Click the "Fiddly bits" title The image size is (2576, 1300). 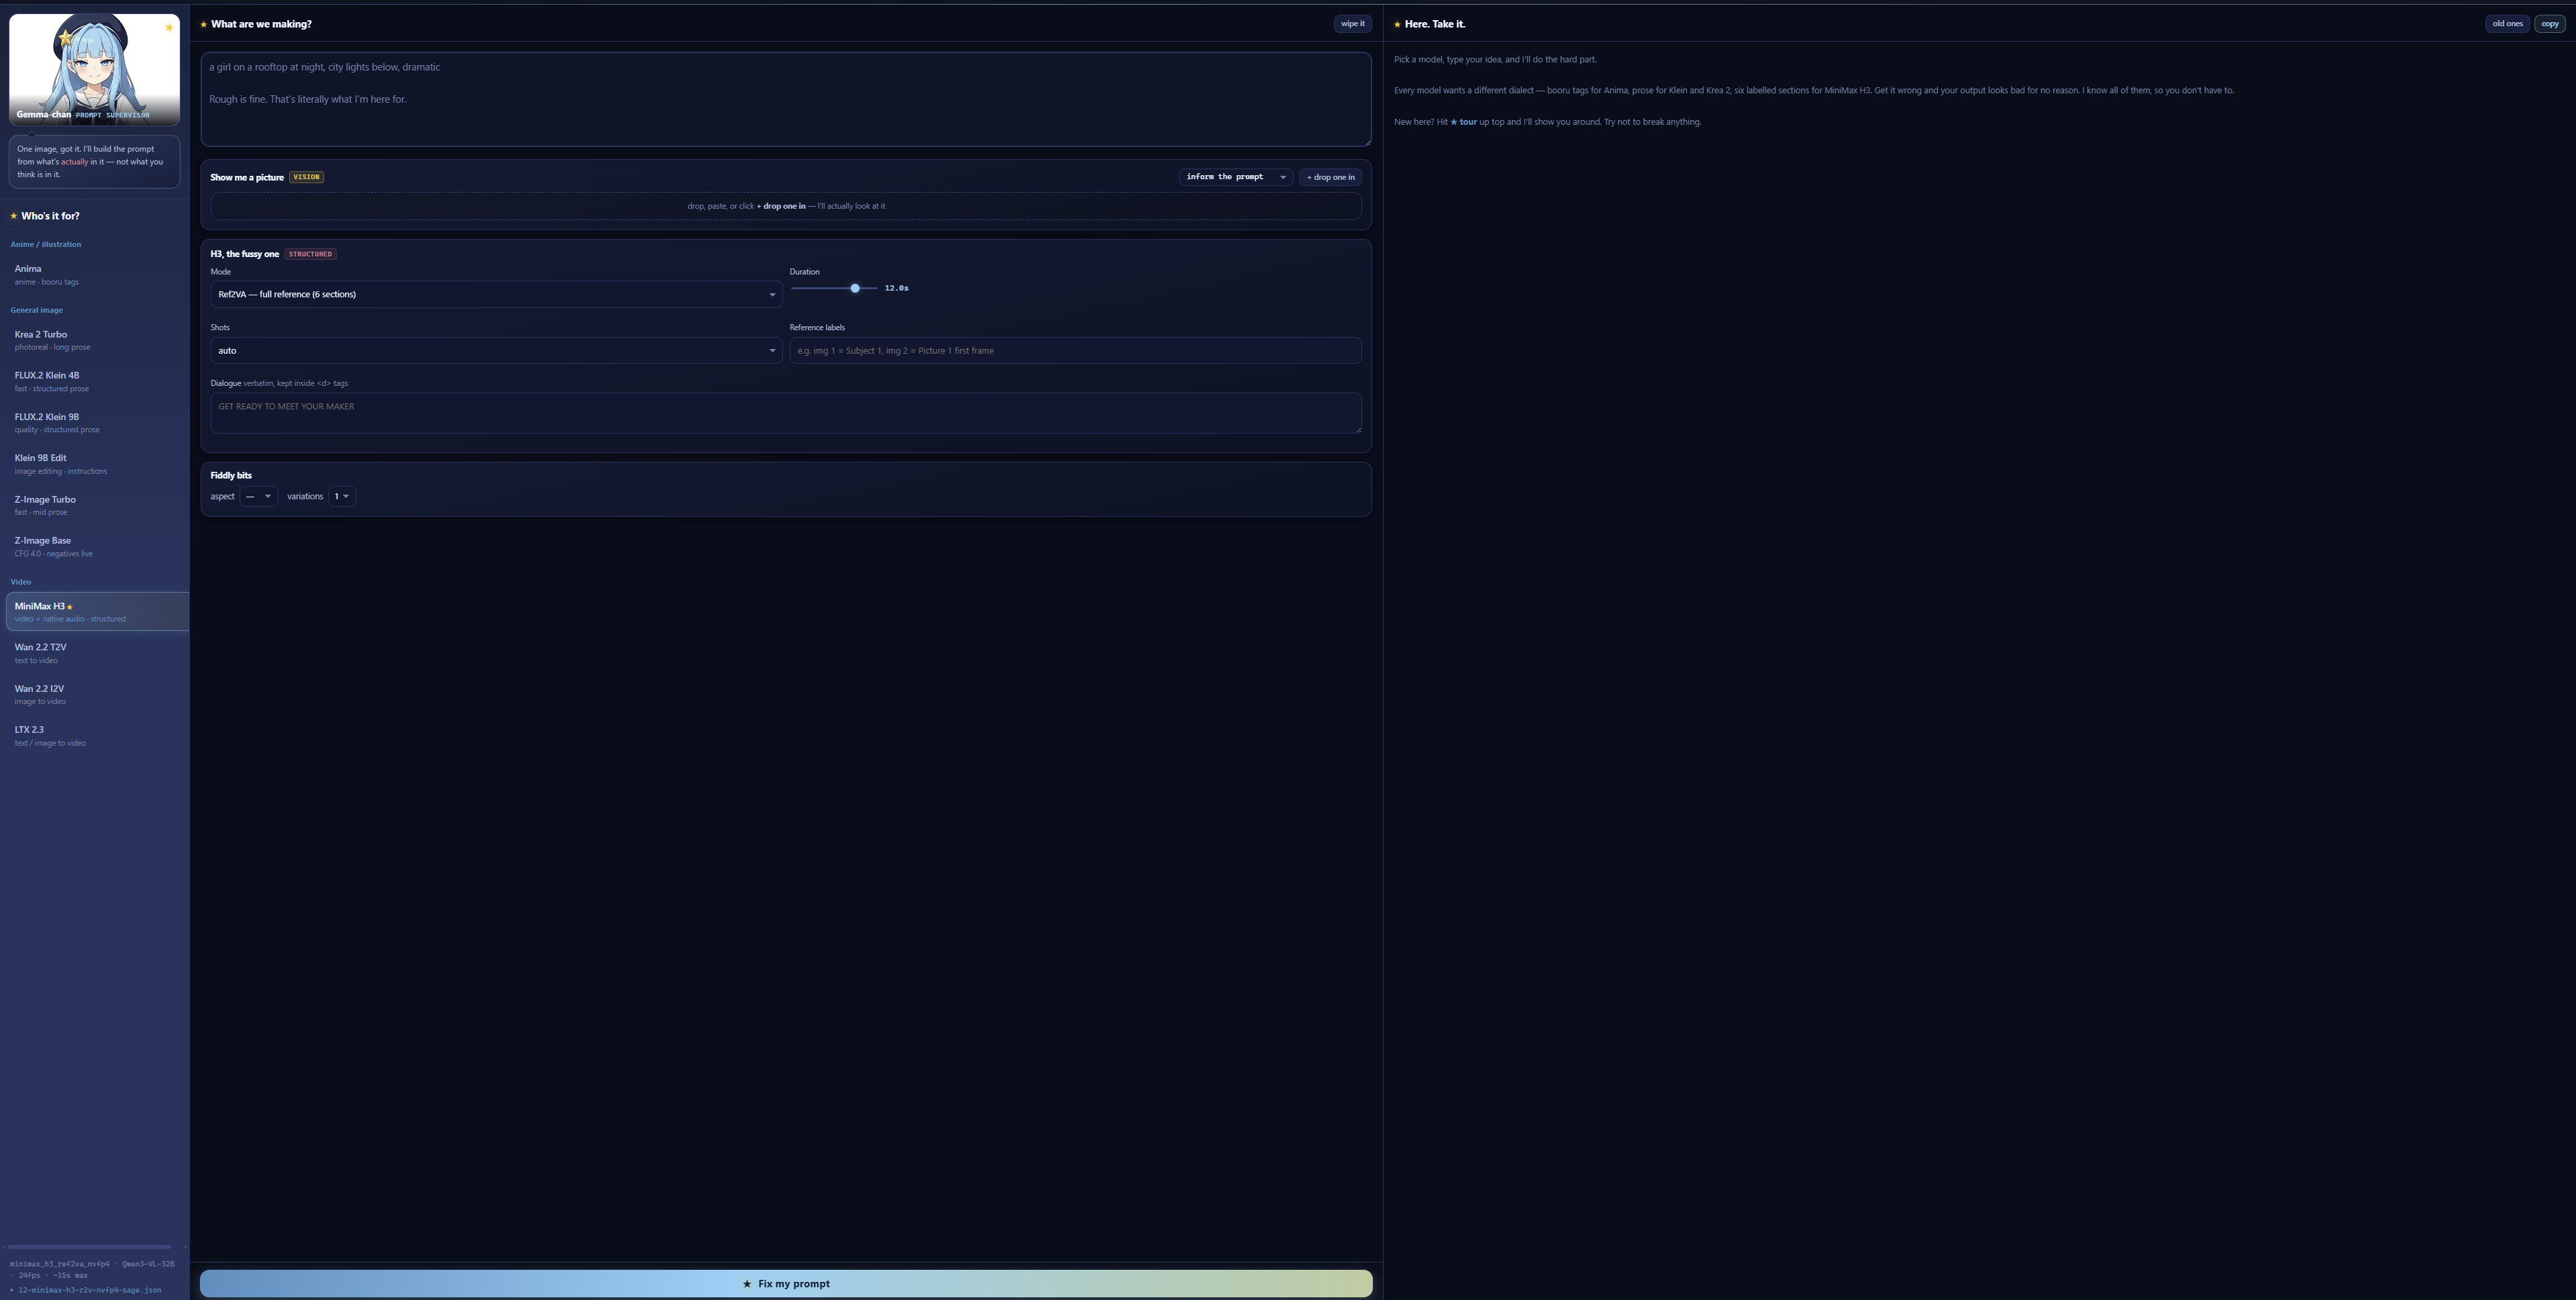click(231, 475)
